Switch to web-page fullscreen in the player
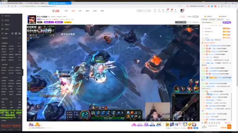Viewport: 238px width, 133px height. tap(192, 120)
